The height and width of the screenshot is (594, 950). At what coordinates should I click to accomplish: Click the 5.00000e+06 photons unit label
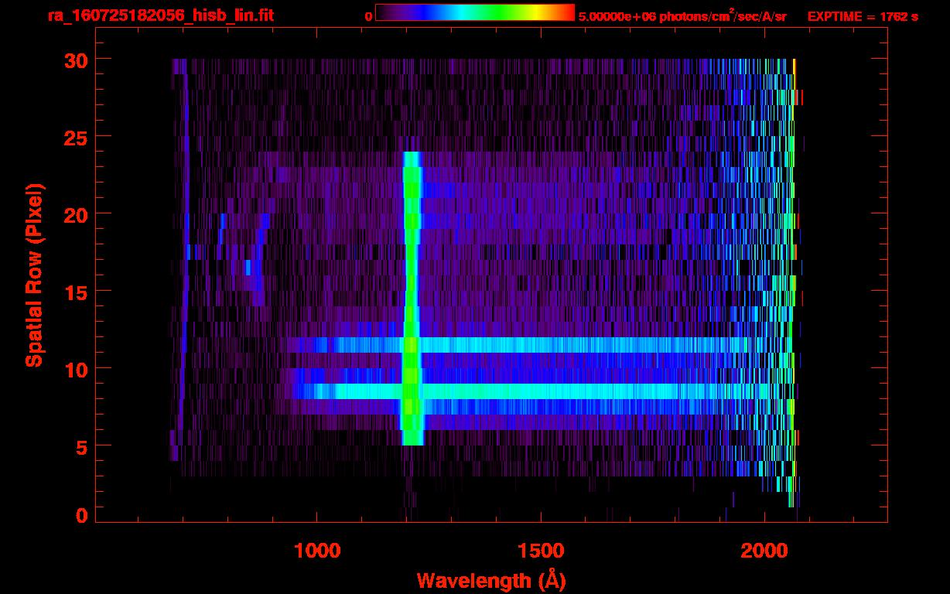(682, 16)
